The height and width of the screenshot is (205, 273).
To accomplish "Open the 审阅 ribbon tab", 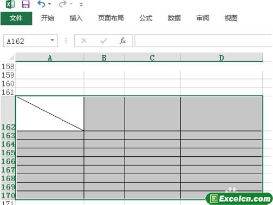I will pyautogui.click(x=203, y=18).
